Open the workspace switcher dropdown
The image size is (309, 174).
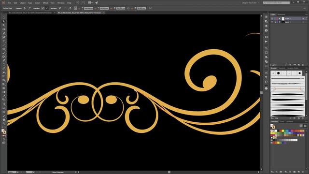click(251, 3)
